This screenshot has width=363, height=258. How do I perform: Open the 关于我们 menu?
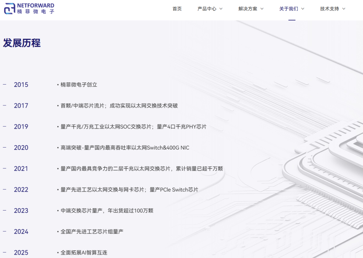click(x=288, y=9)
